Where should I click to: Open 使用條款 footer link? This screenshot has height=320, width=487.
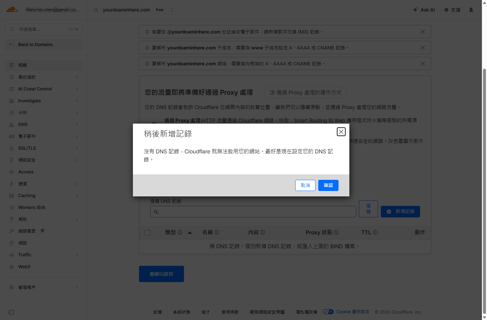[230, 312]
